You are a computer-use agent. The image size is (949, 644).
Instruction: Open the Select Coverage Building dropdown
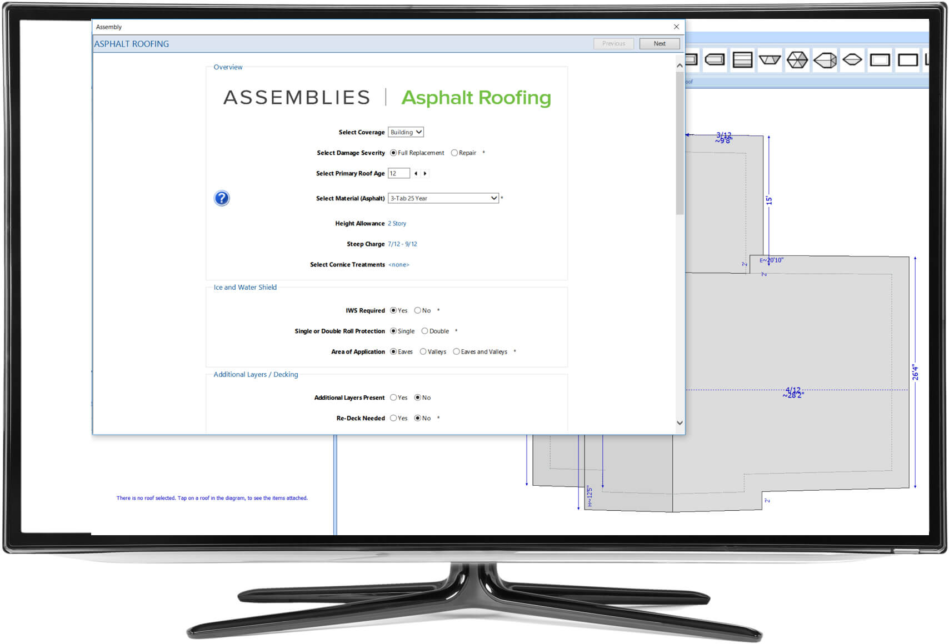[x=406, y=132]
